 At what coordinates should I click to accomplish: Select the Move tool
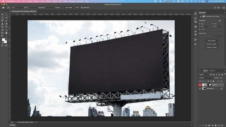(2, 14)
